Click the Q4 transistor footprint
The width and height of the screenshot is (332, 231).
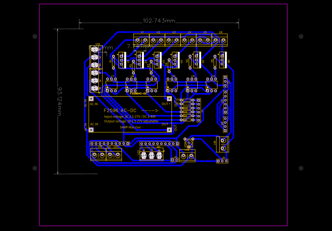click(176, 60)
